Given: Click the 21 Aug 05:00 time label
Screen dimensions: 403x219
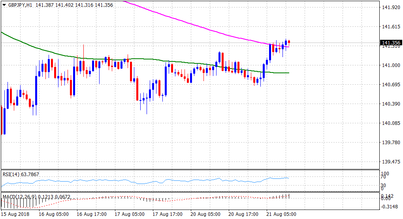Looking at the screenshot, I should tap(281, 214).
